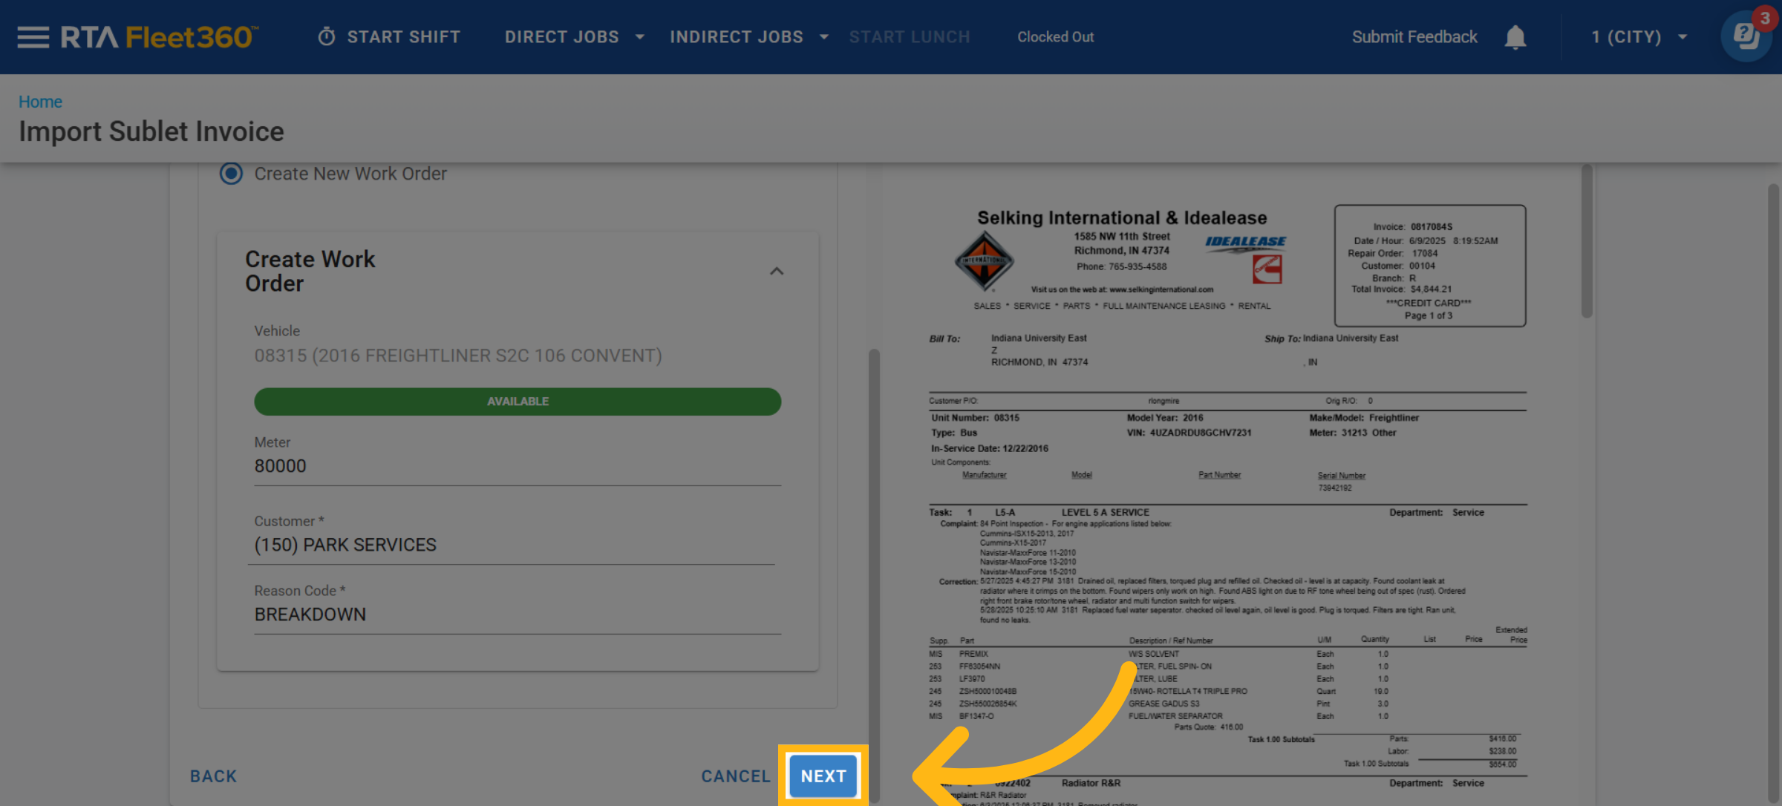1782x806 pixels.
Task: Open the hamburger navigation menu
Action: 33,37
